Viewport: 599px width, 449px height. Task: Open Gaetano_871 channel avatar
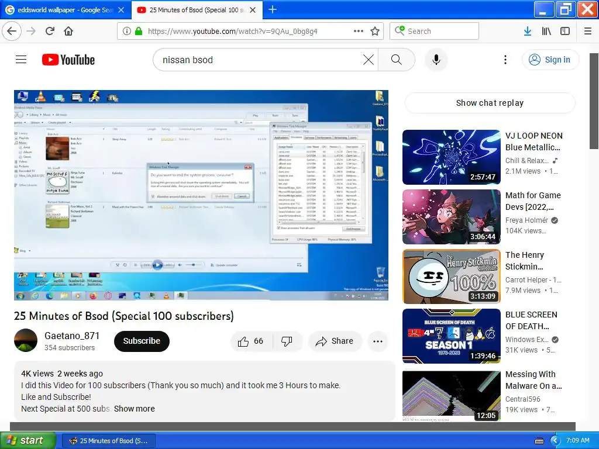(x=26, y=340)
